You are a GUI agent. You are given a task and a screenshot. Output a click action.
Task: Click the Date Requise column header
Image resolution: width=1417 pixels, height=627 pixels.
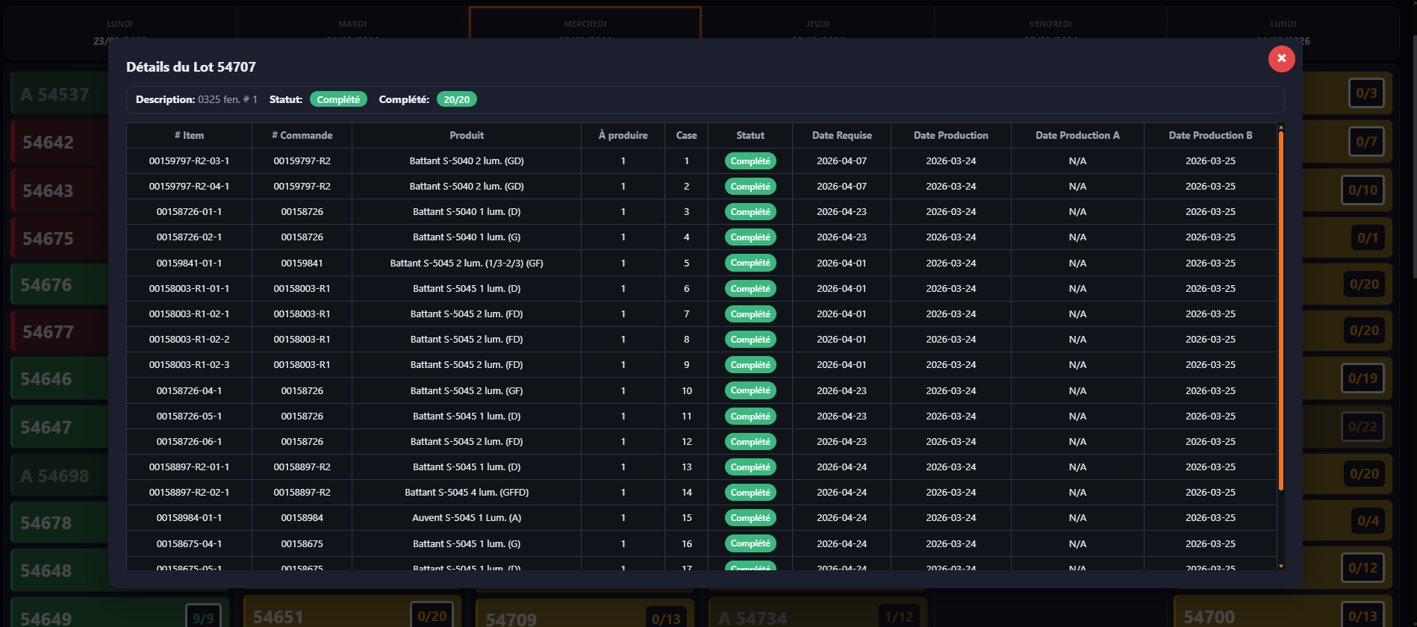coord(841,135)
